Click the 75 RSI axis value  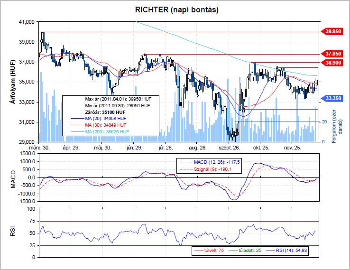click(32, 221)
